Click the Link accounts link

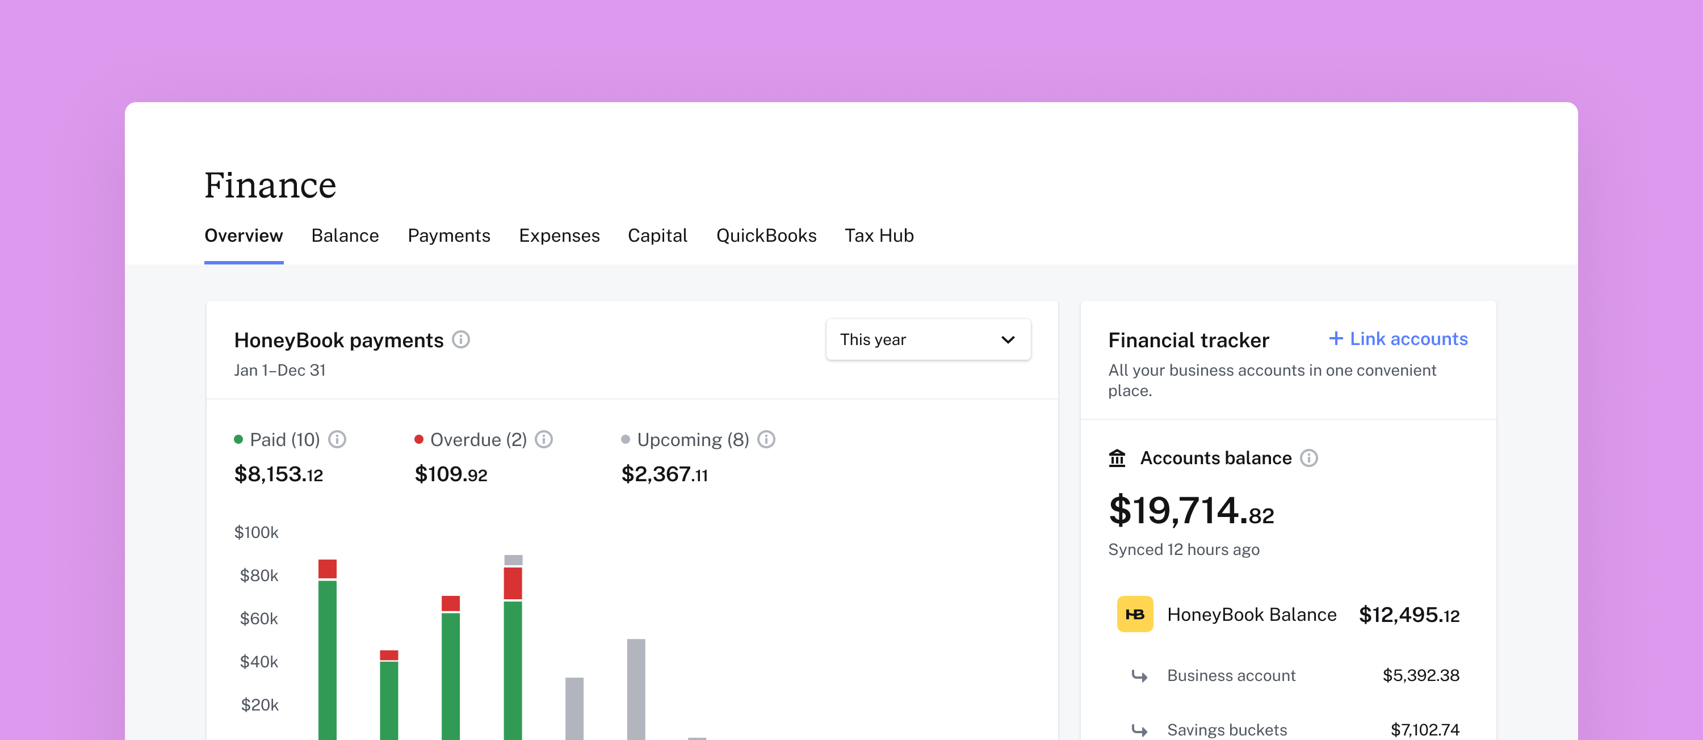[x=1398, y=339]
